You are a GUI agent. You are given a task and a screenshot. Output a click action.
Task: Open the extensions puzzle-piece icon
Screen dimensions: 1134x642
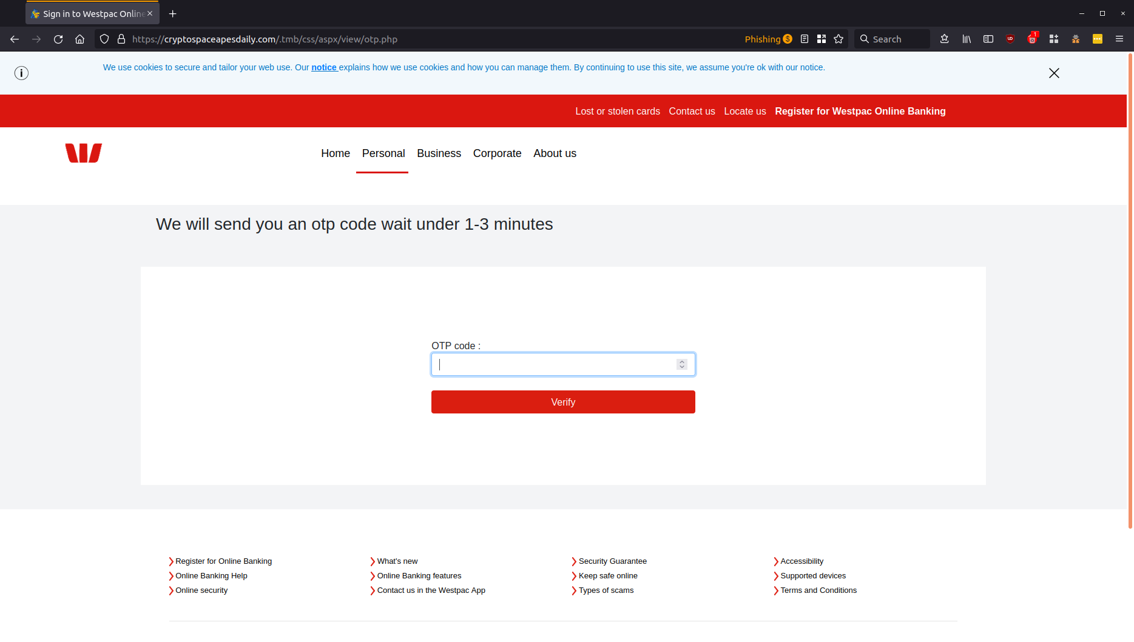click(1054, 38)
